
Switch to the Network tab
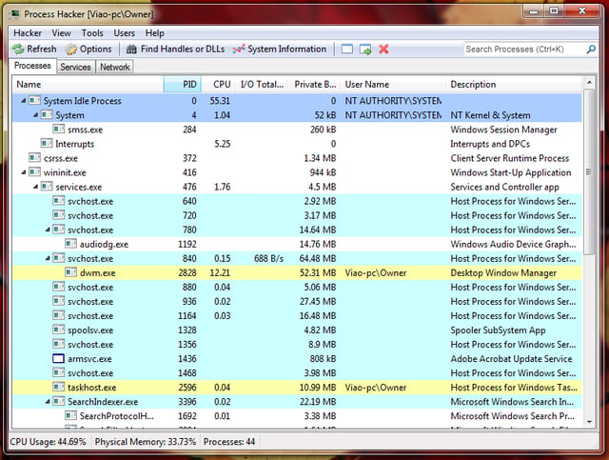coord(114,67)
